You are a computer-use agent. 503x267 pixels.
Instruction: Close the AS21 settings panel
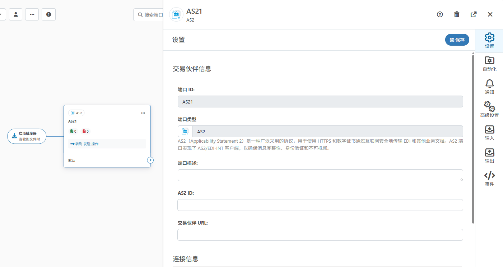490,14
